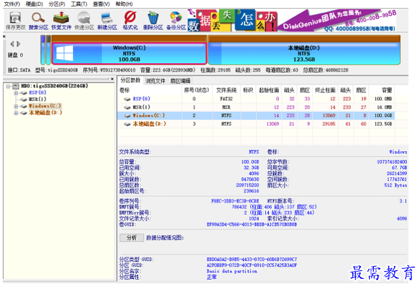Select the 快速分区 quick partition icon
The height and width of the screenshot is (291, 420).
pyautogui.click(x=84, y=21)
